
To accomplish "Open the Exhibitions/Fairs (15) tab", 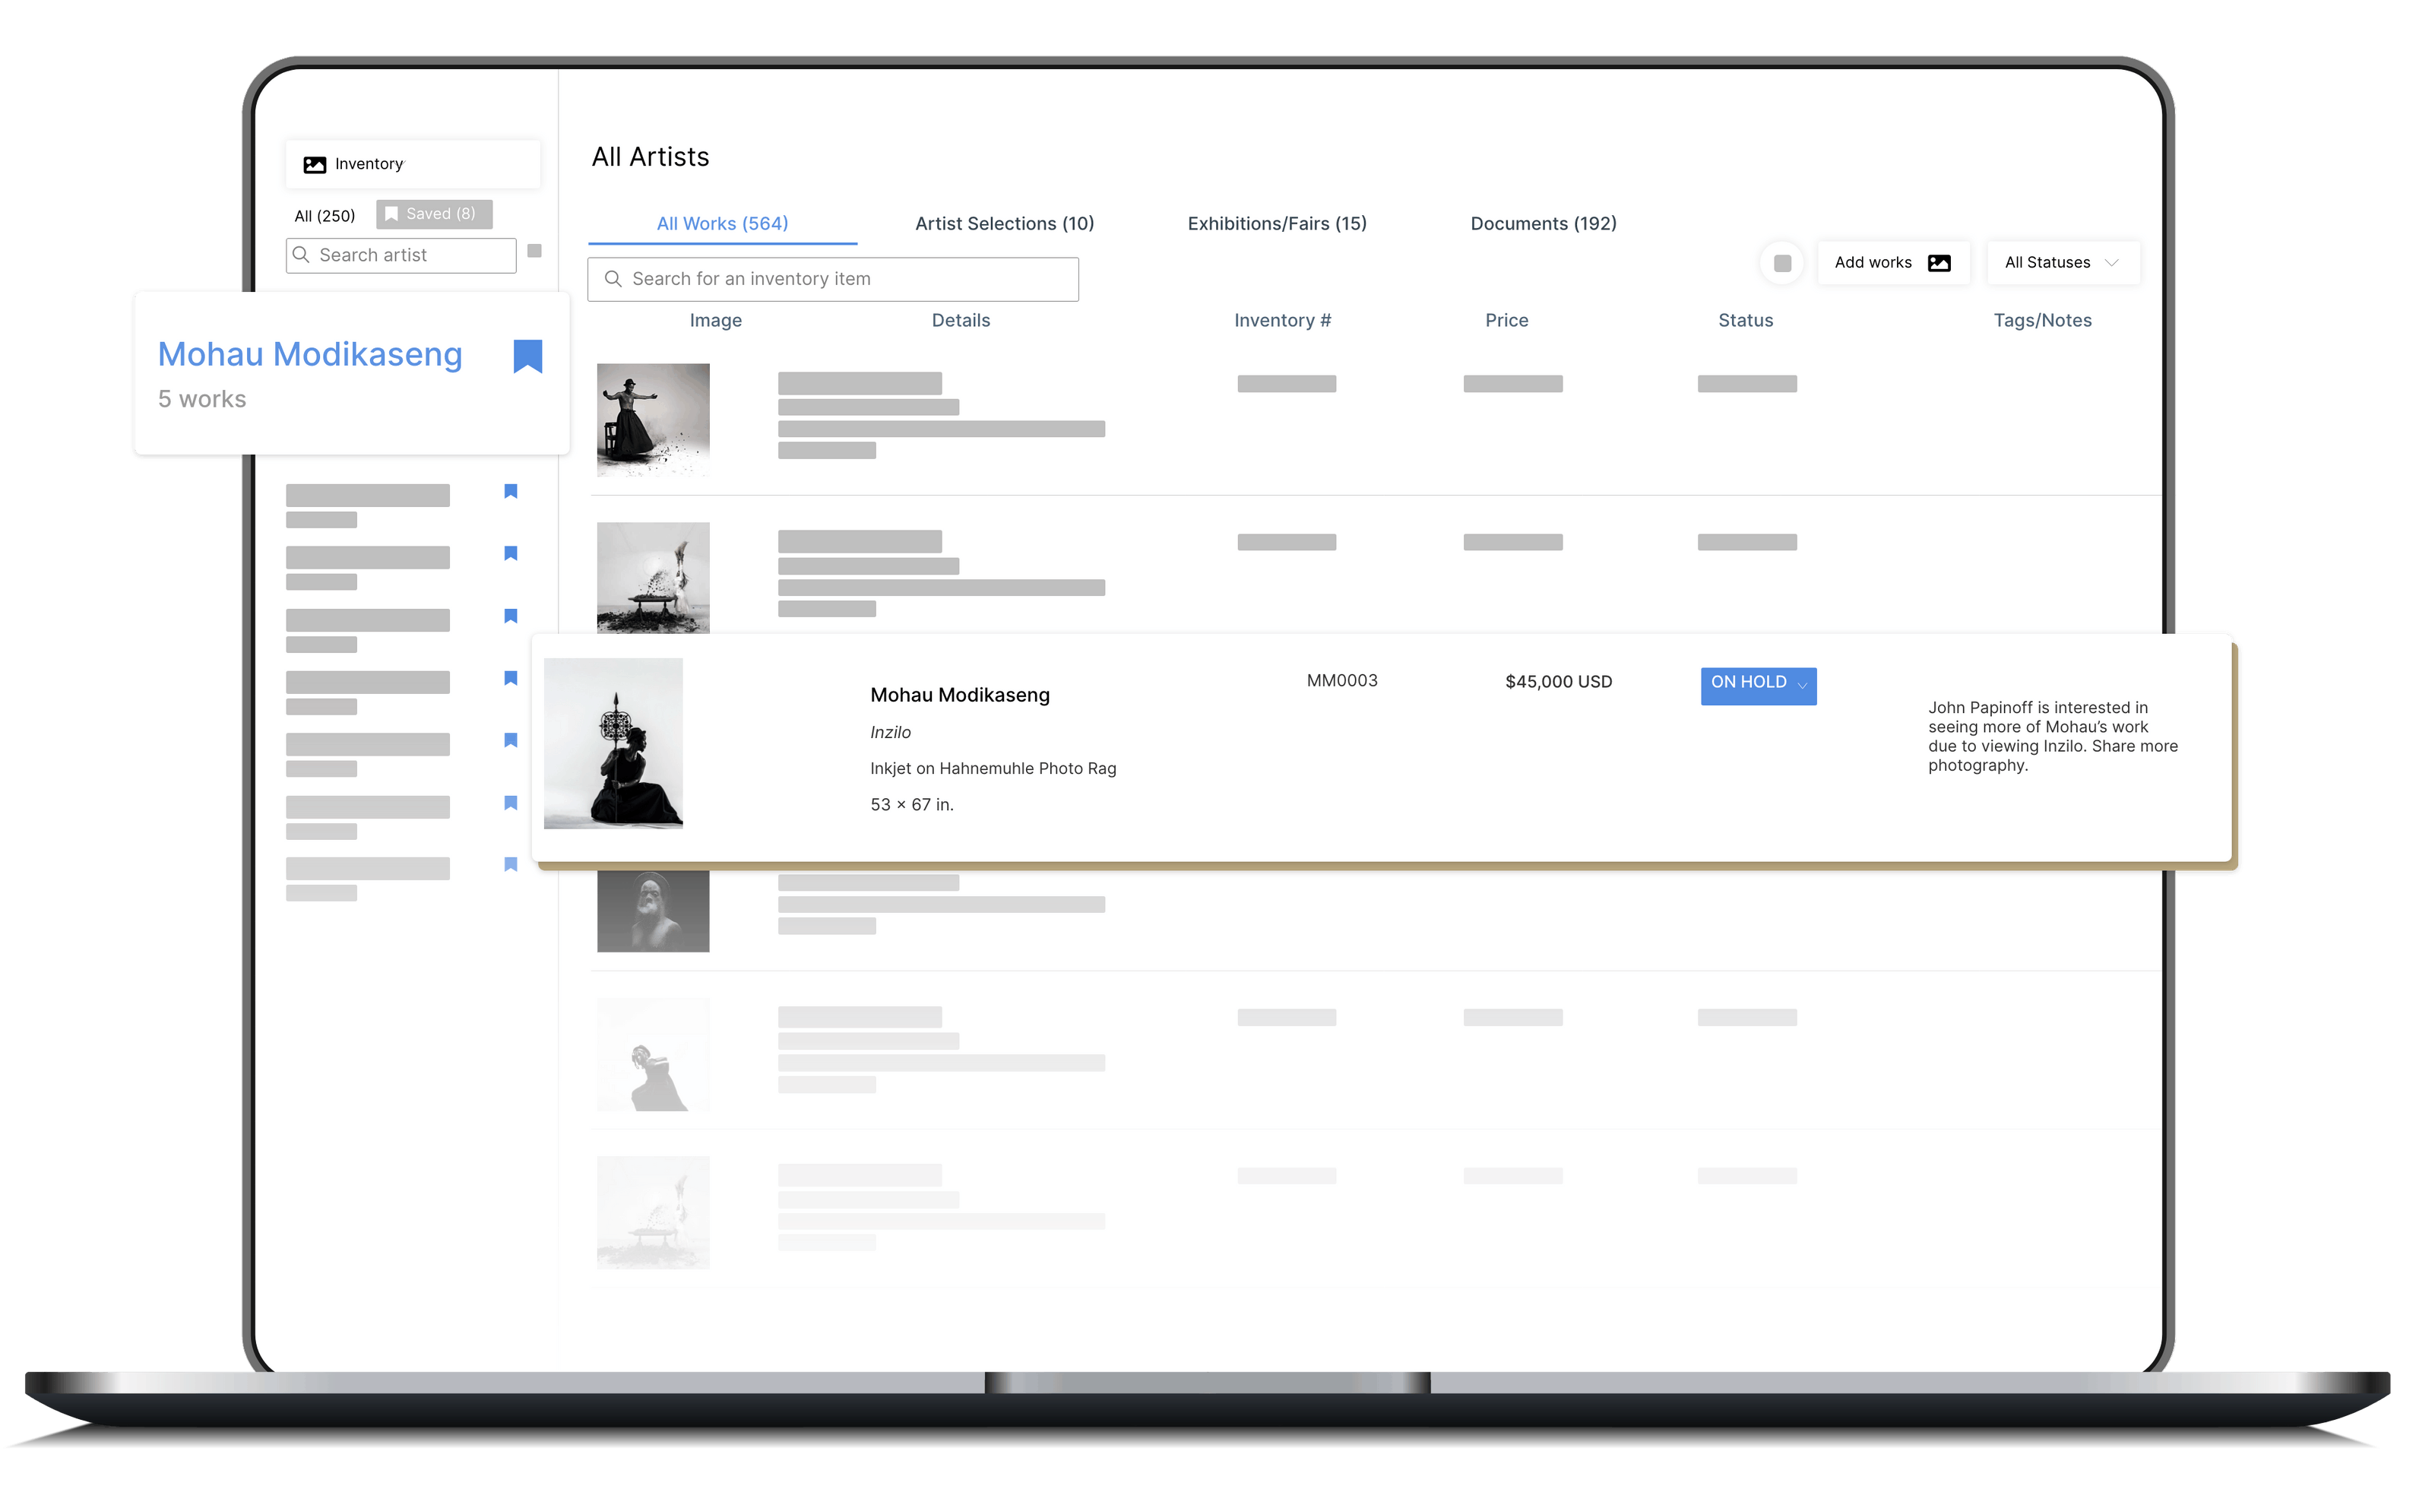I will 1277,224.
